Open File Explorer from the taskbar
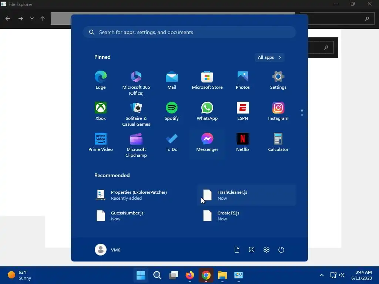This screenshot has height=284, width=379. [222, 275]
